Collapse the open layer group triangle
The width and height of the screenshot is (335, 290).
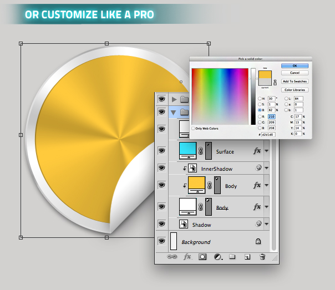click(x=174, y=112)
